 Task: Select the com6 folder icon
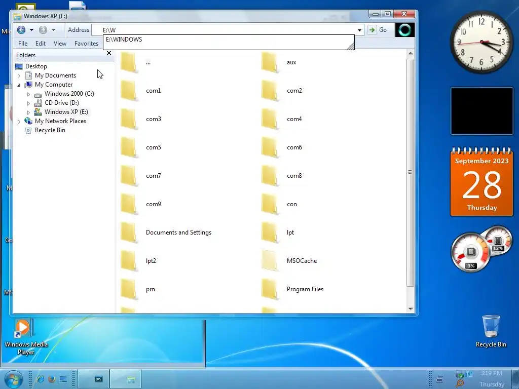click(x=270, y=147)
